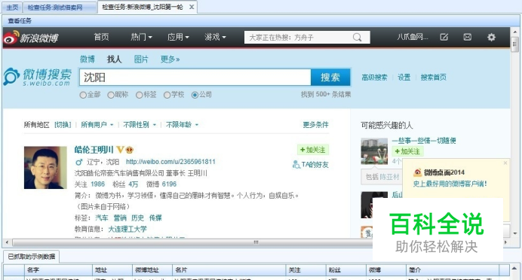The width and height of the screenshot is (522, 280).
Task: Open the messages envelope icon
Action: [468, 37]
